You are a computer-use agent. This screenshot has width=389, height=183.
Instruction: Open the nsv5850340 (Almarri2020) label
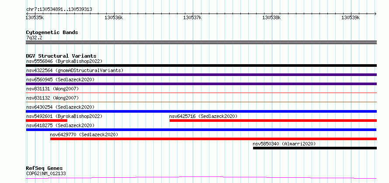coord(284,144)
